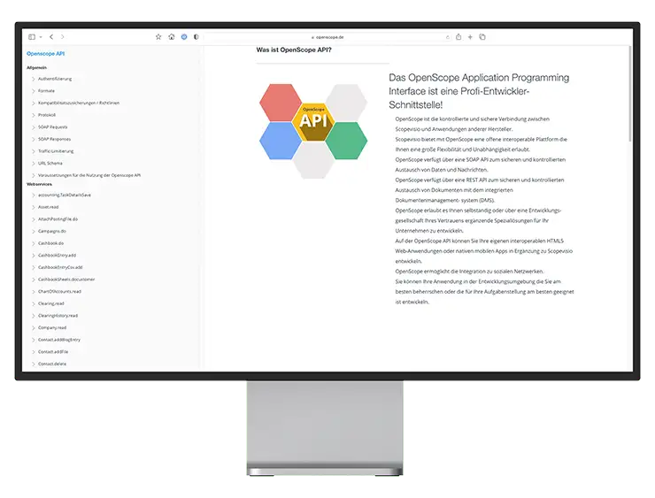Expand the Kompatibilitätszusicherungen / Richtlinien chevron
This screenshot has height=498, width=655.
pyautogui.click(x=34, y=103)
